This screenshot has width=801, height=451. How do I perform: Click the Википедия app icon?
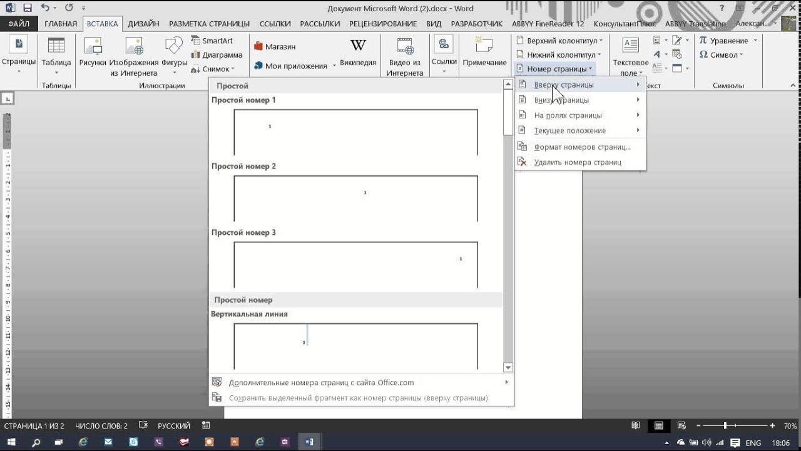point(358,53)
